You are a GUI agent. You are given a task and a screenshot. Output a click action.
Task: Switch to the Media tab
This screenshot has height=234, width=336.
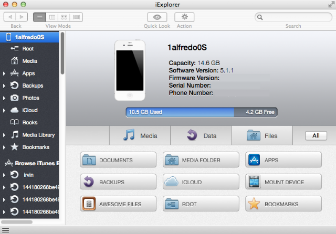pyautogui.click(x=140, y=135)
